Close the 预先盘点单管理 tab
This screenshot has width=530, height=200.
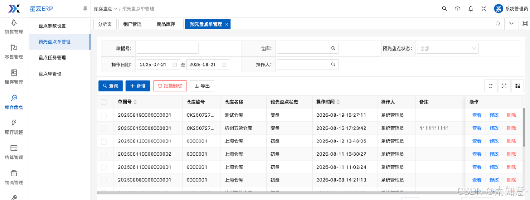point(226,24)
